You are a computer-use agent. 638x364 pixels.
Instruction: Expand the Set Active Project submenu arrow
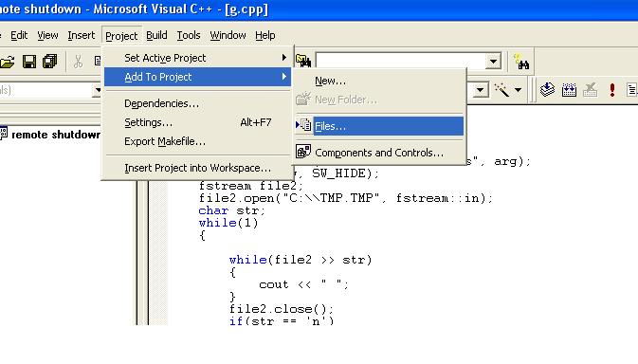284,58
